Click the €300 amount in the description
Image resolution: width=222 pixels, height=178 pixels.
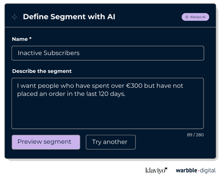click(x=134, y=86)
